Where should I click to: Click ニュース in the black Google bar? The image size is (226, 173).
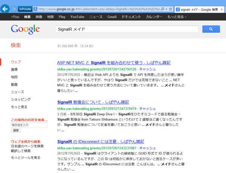[96, 17]
